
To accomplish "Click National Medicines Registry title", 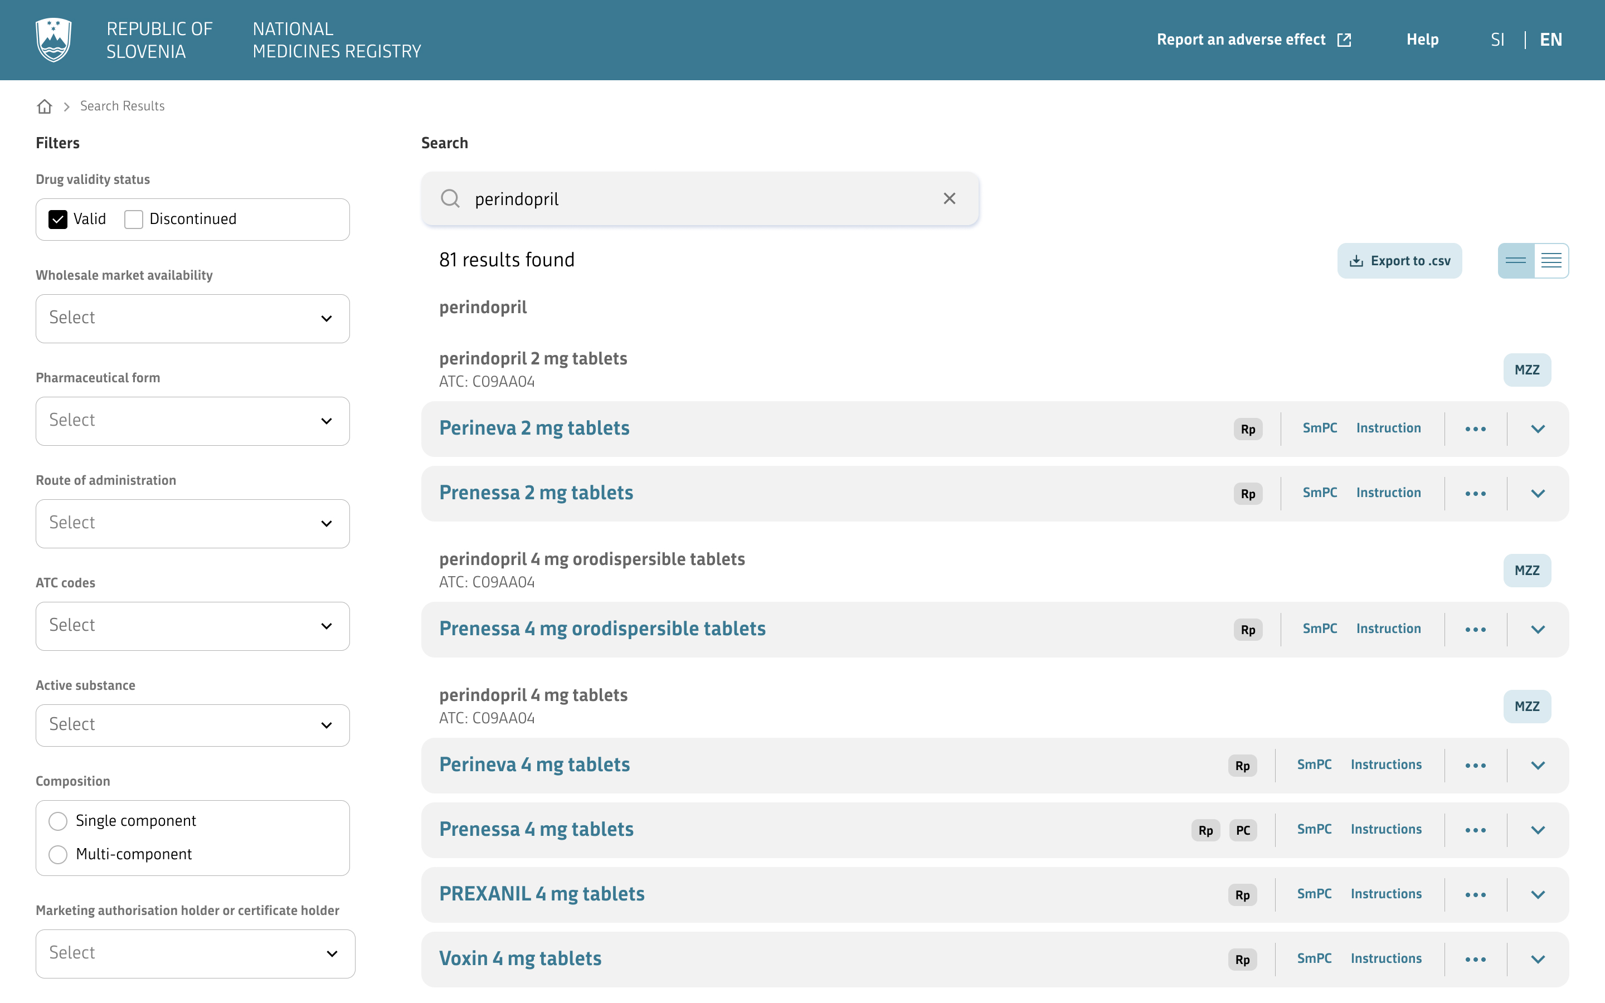I will [337, 40].
